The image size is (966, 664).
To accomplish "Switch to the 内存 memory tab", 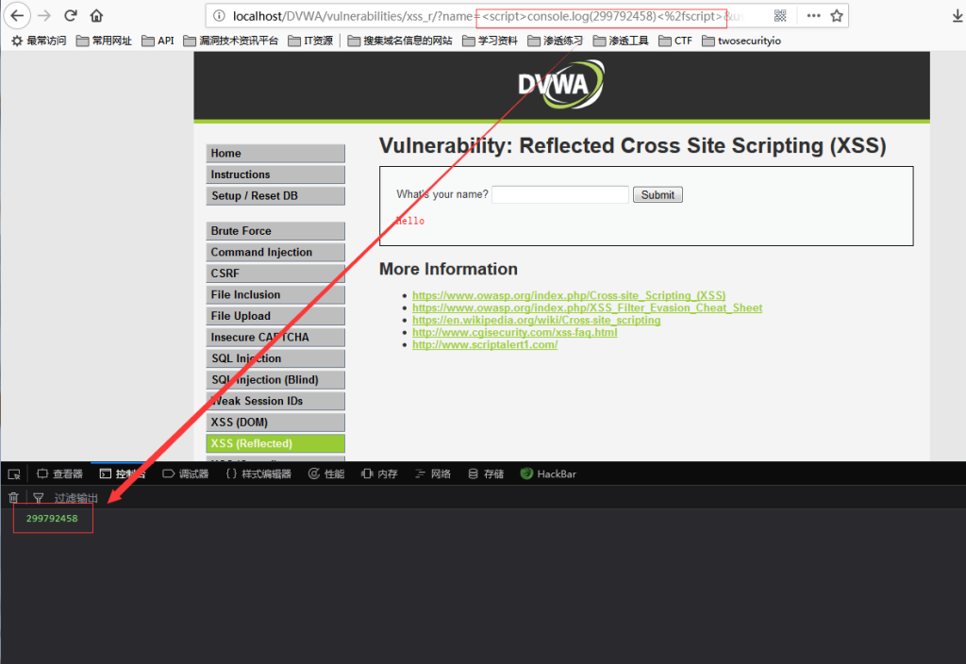I will 379,473.
